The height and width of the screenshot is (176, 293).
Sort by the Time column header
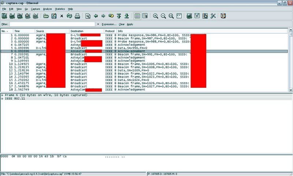point(24,31)
